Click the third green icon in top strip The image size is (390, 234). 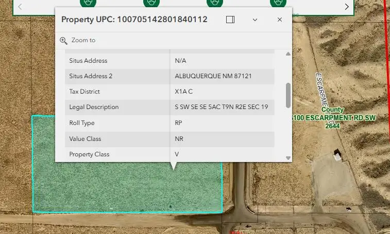pyautogui.click(x=215, y=3)
